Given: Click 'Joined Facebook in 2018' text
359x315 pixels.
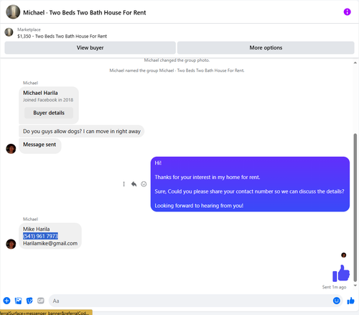Looking at the screenshot, I should point(48,100).
